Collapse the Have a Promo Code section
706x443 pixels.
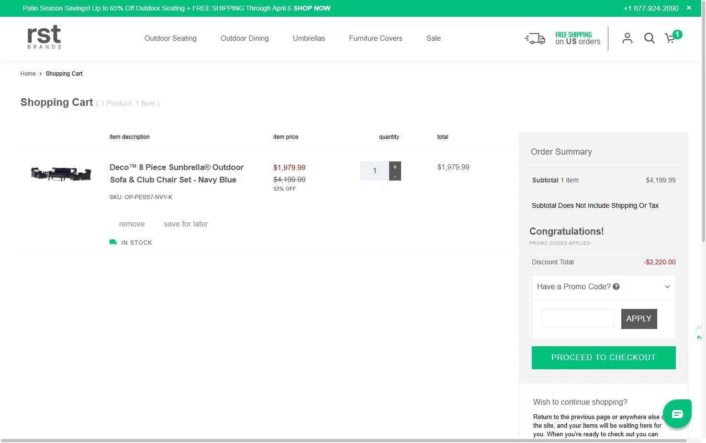click(x=667, y=287)
